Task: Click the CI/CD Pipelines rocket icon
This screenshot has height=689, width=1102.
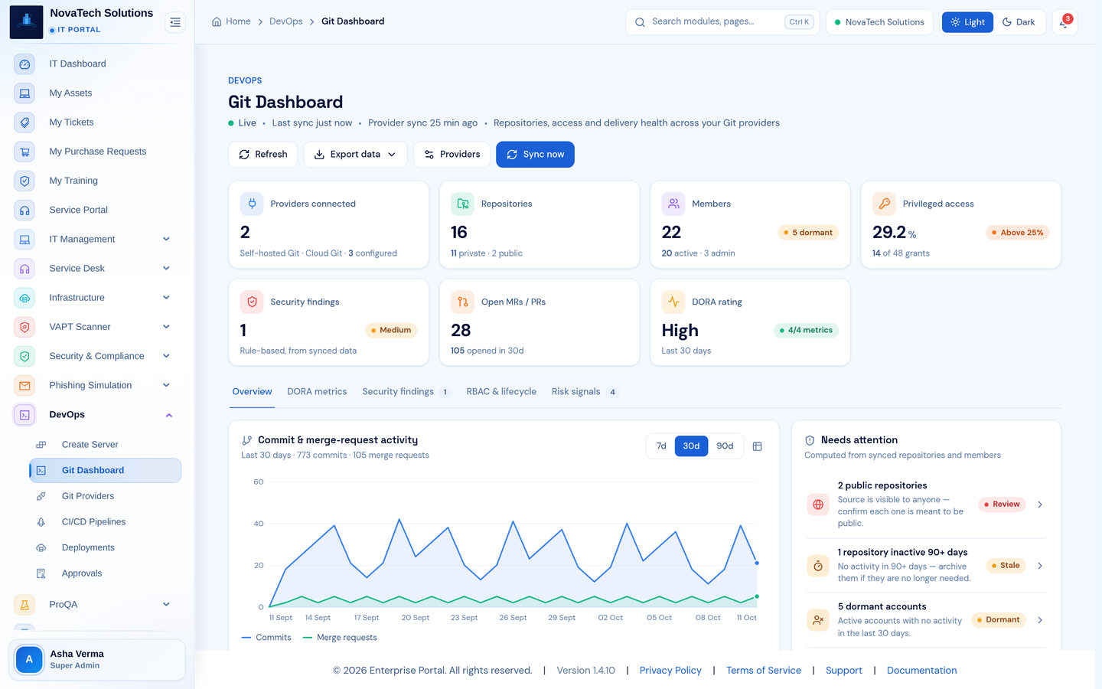Action: [x=41, y=522]
